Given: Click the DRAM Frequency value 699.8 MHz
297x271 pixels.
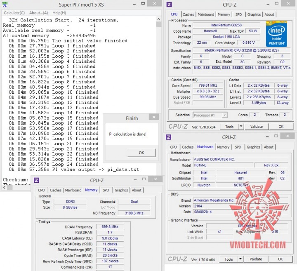Looking at the screenshot, I should pyautogui.click(x=110, y=227).
